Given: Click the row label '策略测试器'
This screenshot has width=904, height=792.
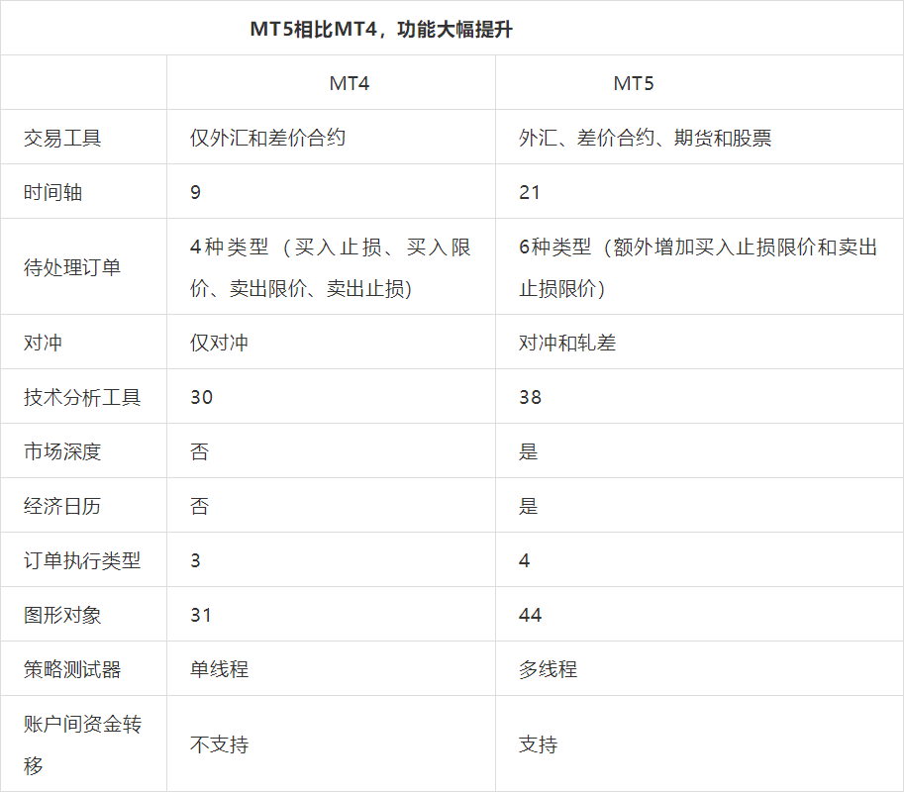Looking at the screenshot, I should 72,669.
